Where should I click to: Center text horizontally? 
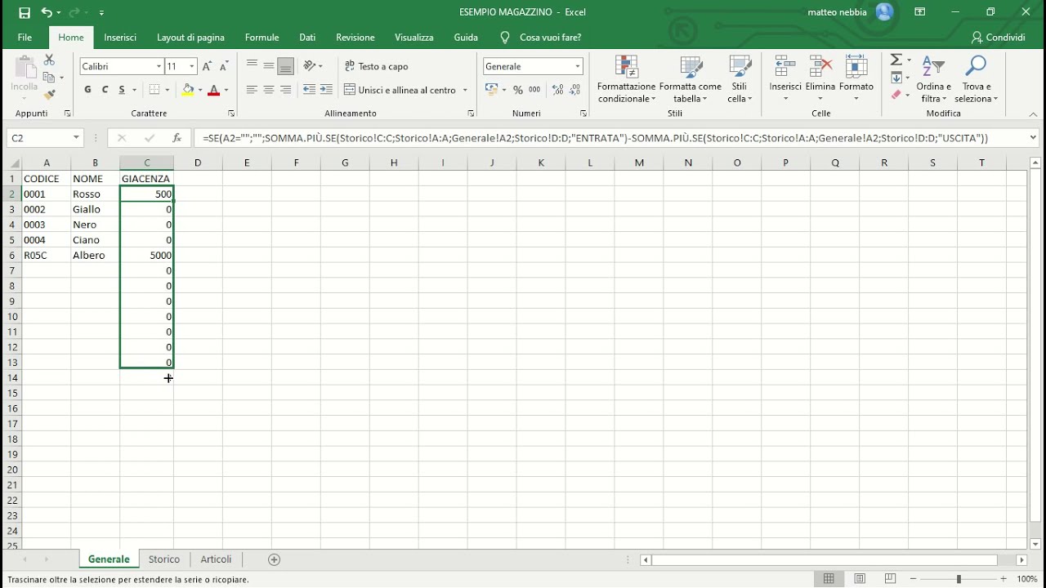pyautogui.click(x=269, y=90)
